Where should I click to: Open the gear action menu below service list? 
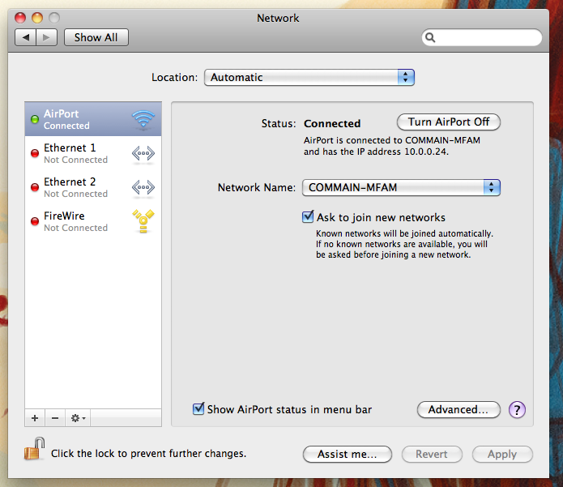(78, 418)
